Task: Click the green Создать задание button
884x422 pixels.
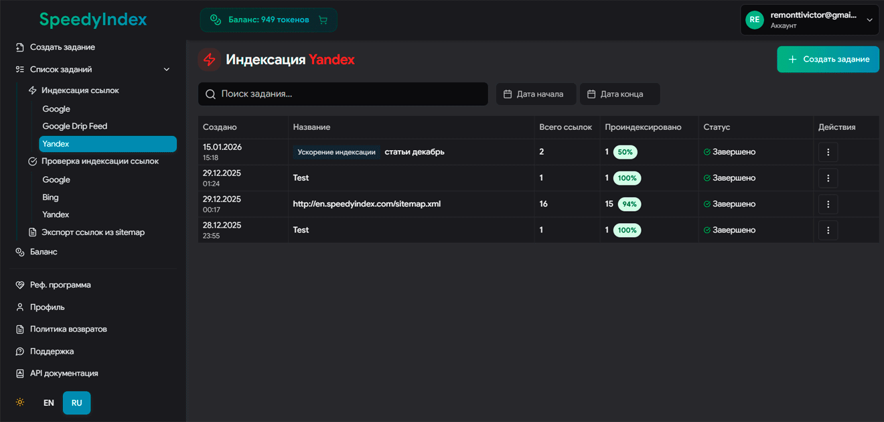Action: coord(828,60)
